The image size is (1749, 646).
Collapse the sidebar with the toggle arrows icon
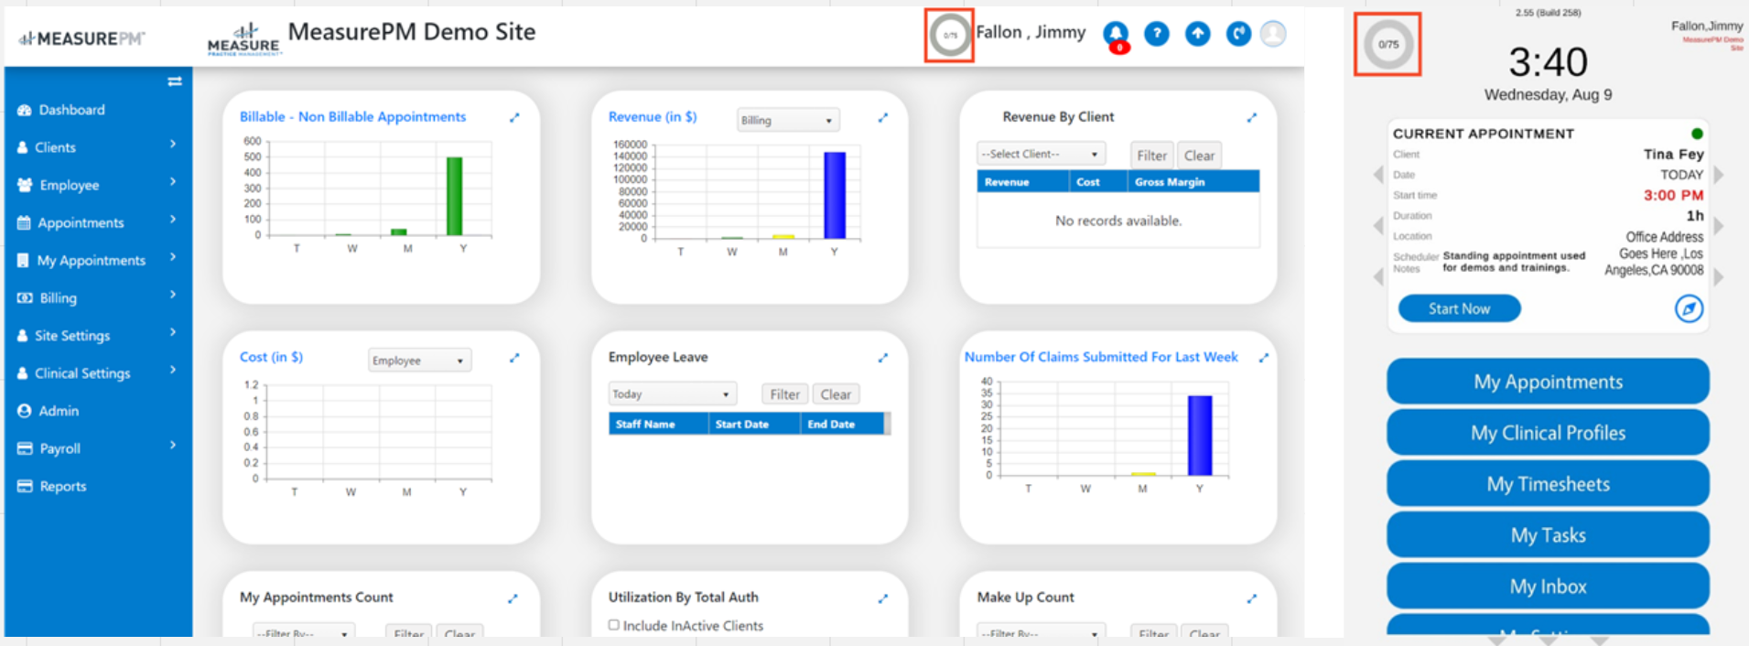tap(175, 81)
